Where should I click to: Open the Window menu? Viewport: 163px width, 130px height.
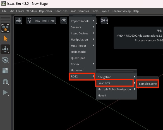[x=32, y=11]
